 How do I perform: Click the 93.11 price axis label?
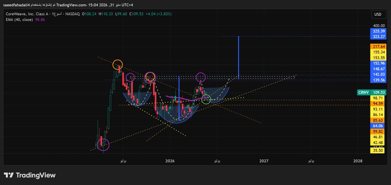[377, 109]
